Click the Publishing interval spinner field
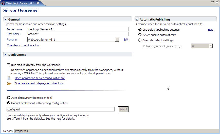This screenshot has width=220, height=134. [200, 46]
